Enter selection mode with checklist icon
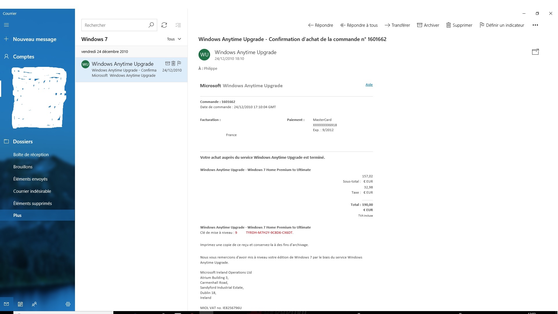 (178, 25)
